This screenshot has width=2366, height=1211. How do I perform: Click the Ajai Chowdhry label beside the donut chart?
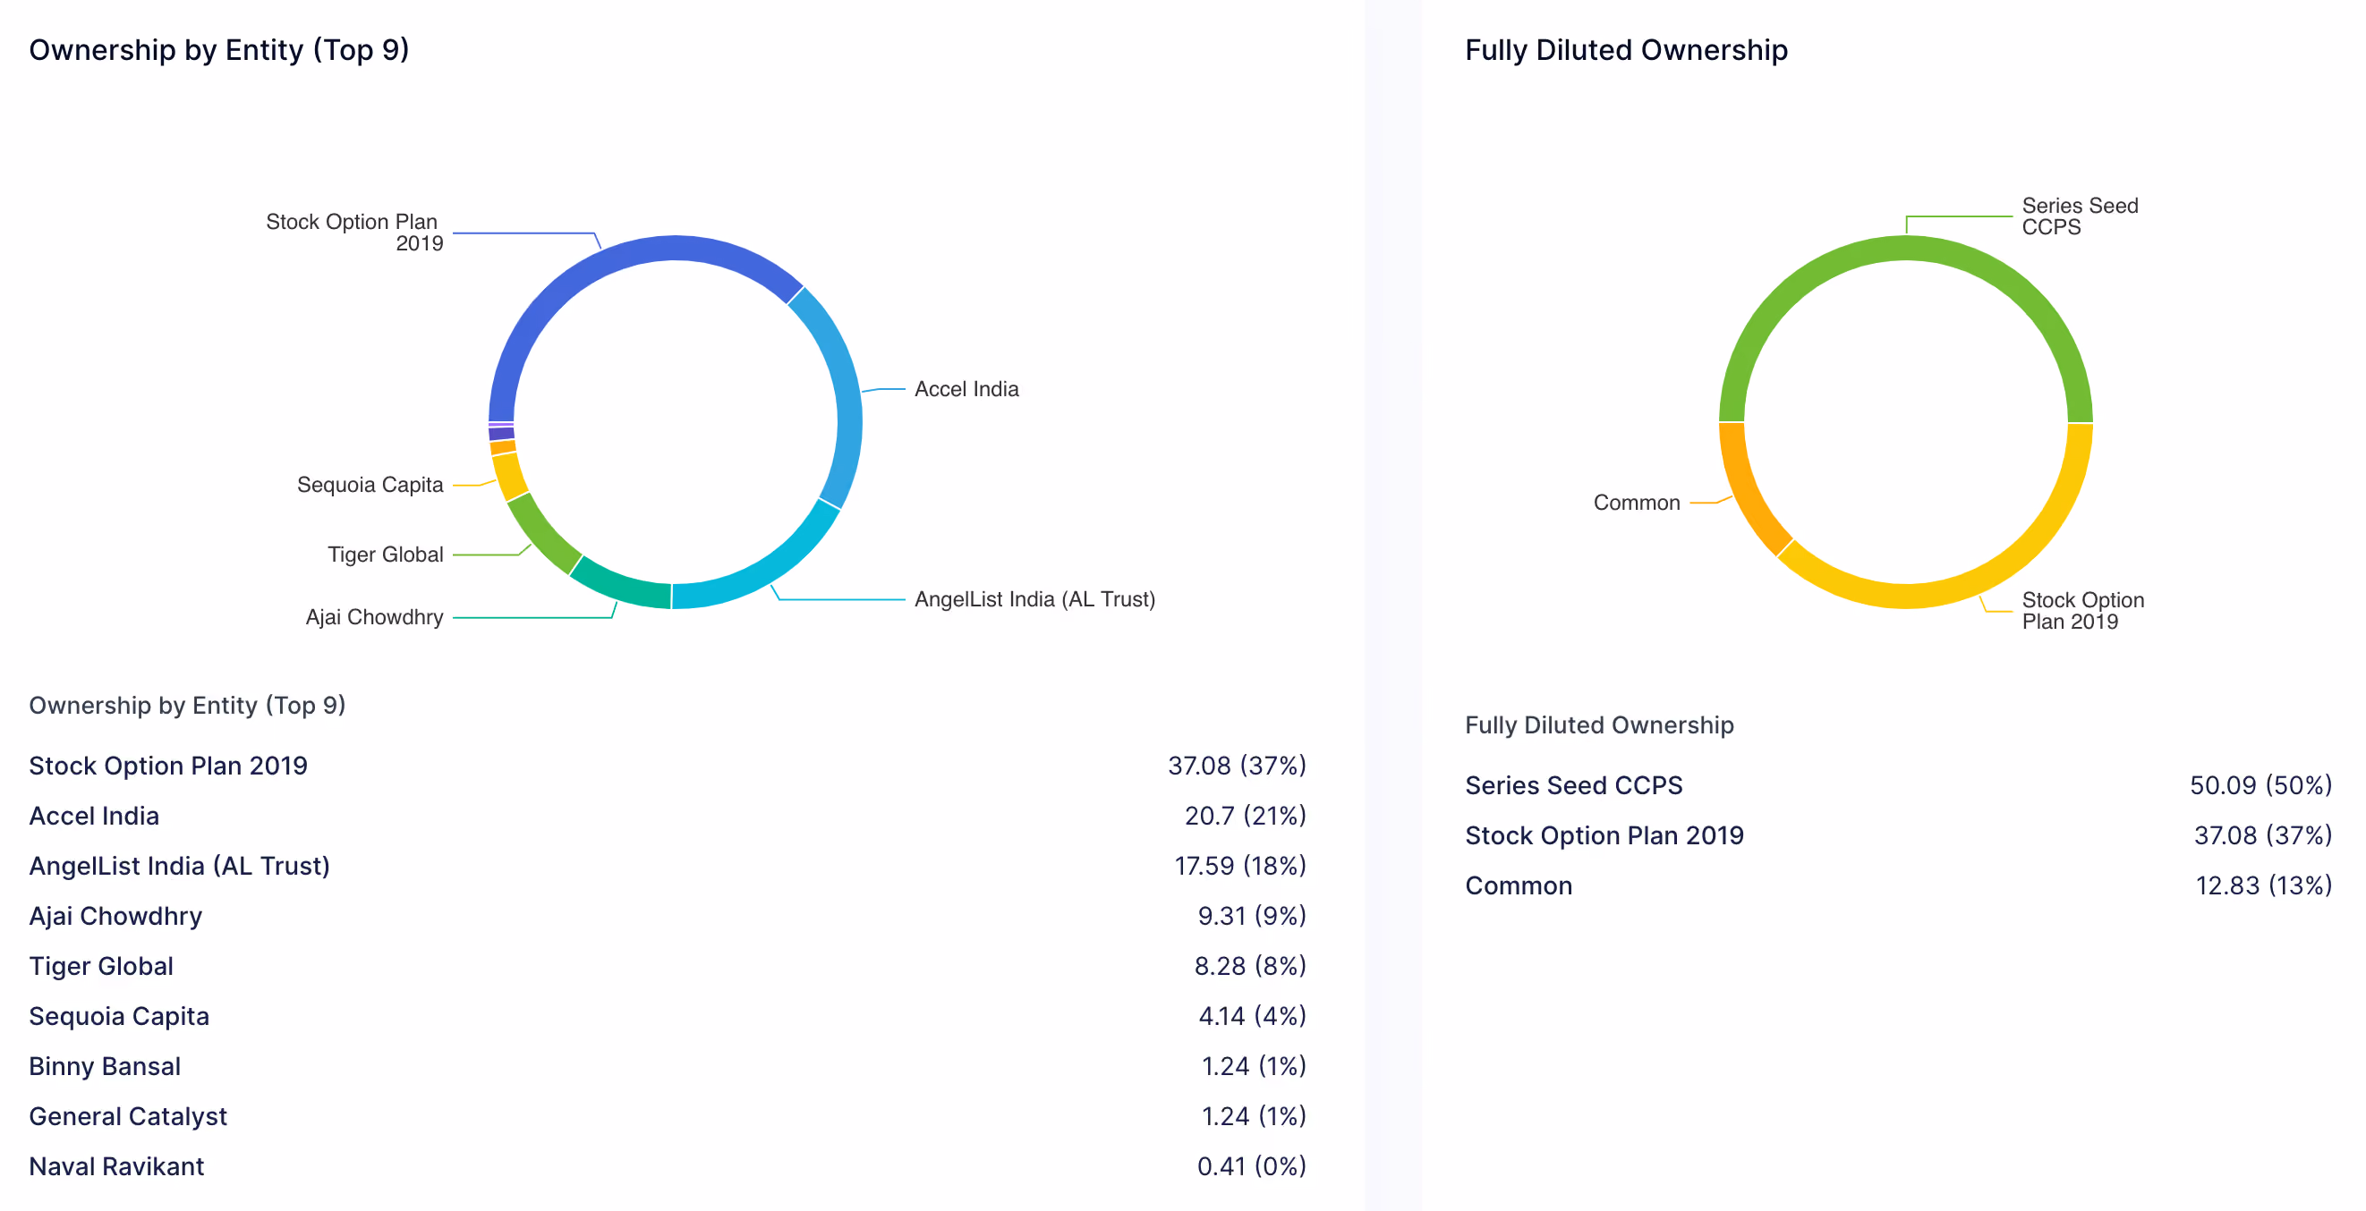click(374, 617)
